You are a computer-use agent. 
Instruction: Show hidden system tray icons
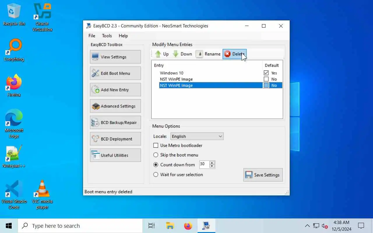tap(307, 226)
